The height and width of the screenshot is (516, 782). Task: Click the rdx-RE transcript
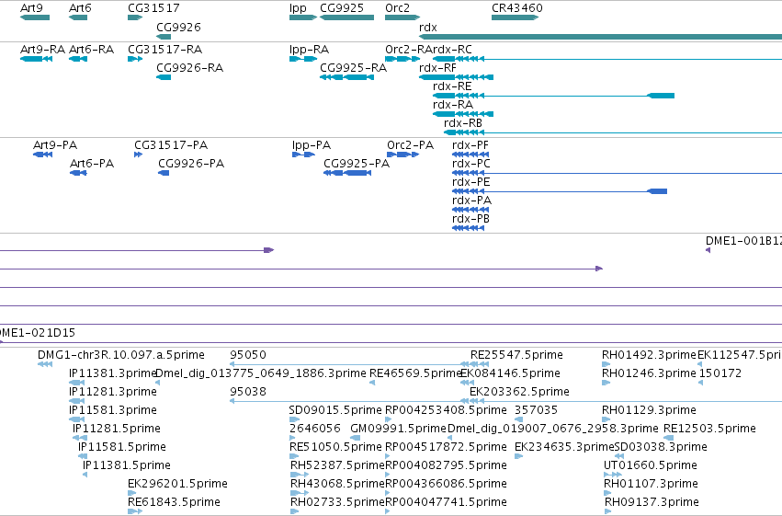pos(553,96)
